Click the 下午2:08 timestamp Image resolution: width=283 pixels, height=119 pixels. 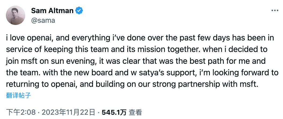pyautogui.click(x=21, y=112)
